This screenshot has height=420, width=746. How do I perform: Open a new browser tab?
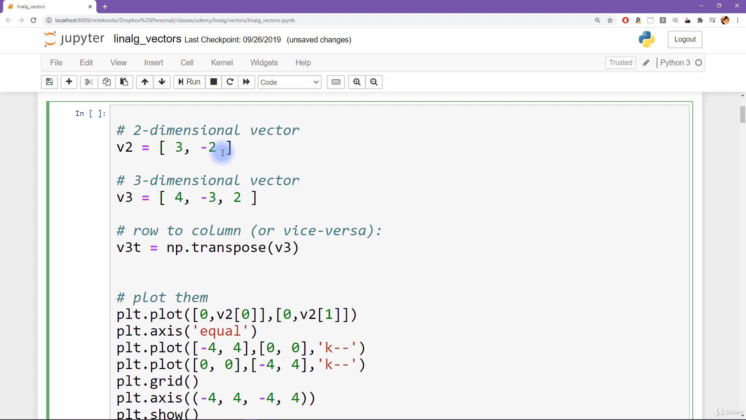click(x=105, y=7)
